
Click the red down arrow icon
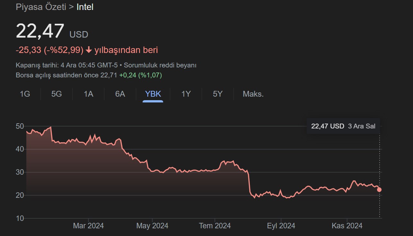(x=89, y=50)
